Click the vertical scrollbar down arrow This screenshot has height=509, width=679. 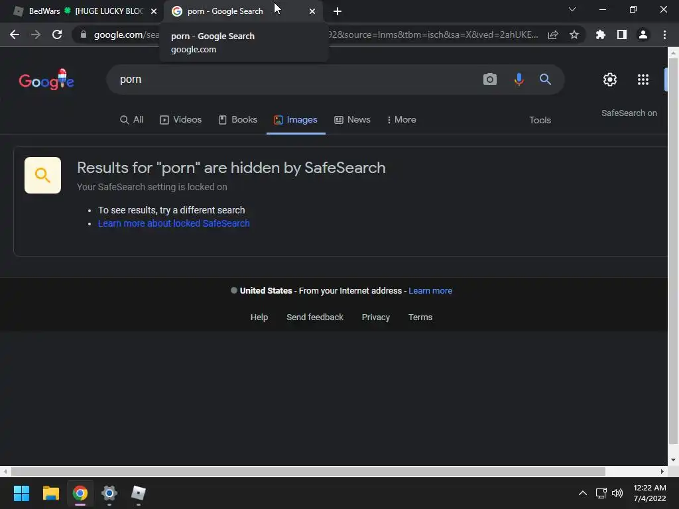(673, 461)
